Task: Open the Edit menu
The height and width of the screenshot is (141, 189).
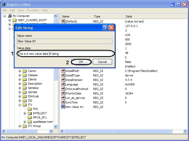Action: point(12,10)
